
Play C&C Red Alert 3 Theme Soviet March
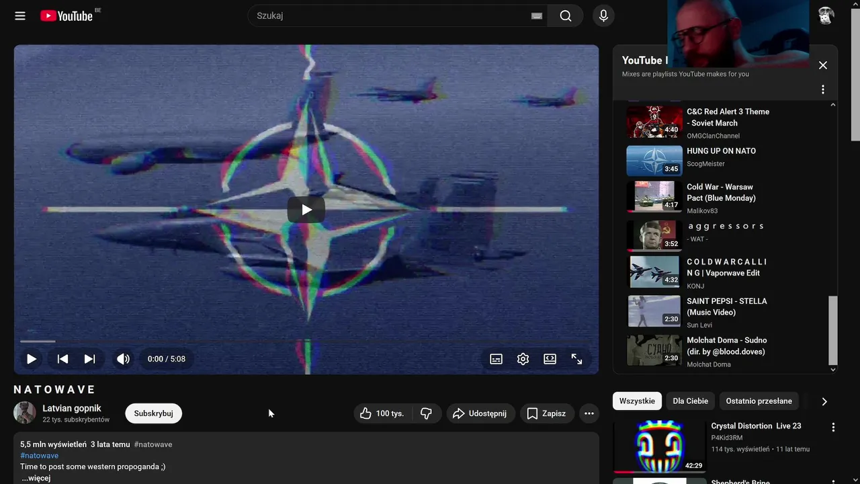pyautogui.click(x=728, y=117)
